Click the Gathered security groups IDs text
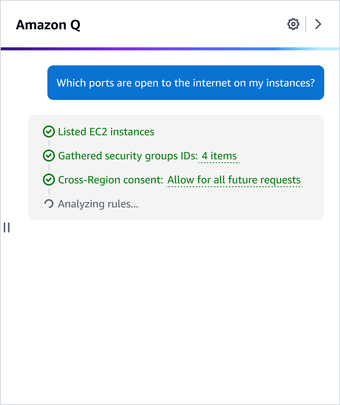 point(128,156)
